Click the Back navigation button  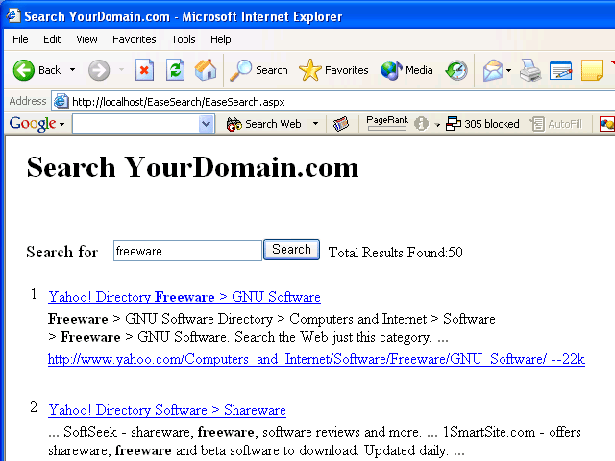point(37,70)
